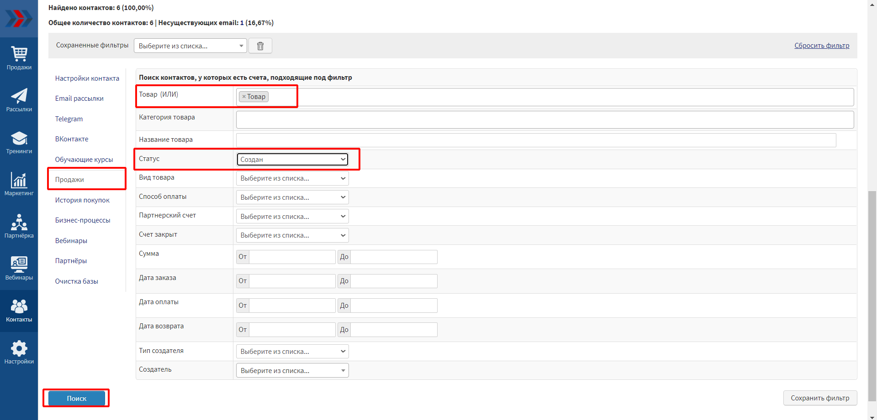Delete saved filter with trash icon
877x420 pixels.
pyautogui.click(x=260, y=46)
